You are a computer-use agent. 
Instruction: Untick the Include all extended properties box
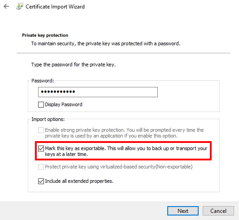[x=41, y=181]
